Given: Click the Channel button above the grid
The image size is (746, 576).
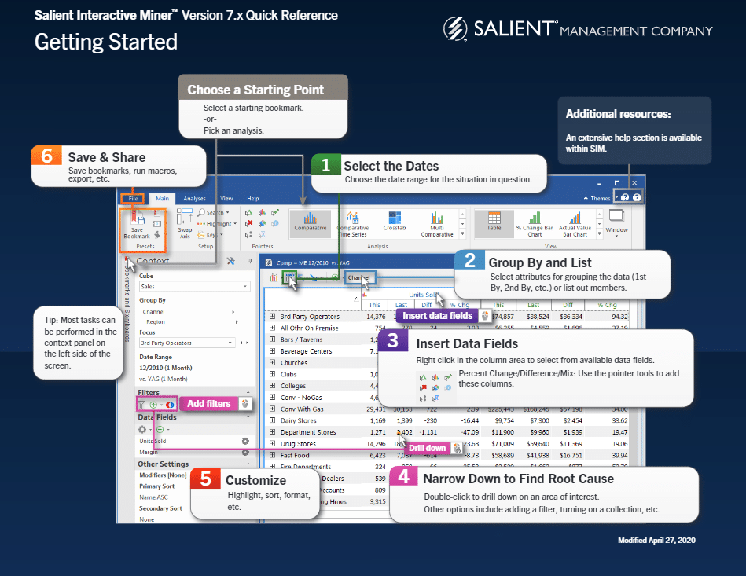Looking at the screenshot, I should (359, 278).
